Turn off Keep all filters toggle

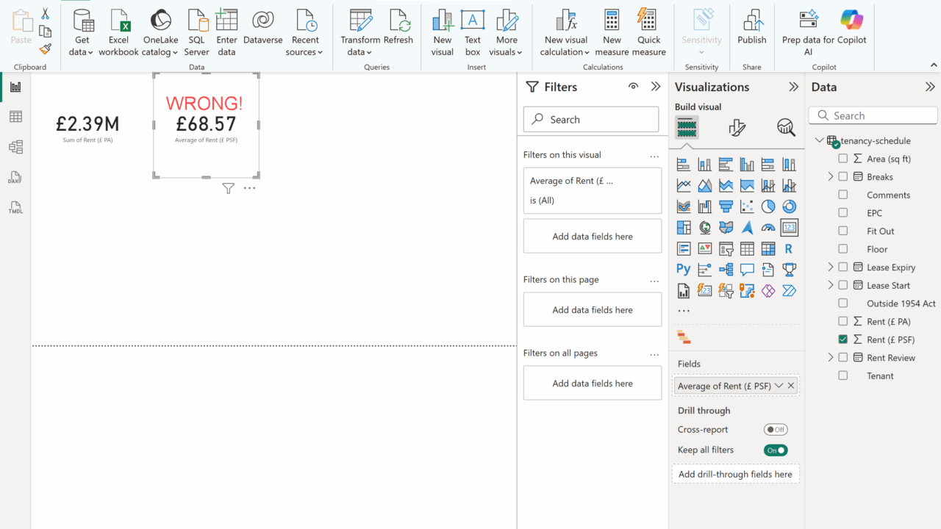(776, 450)
